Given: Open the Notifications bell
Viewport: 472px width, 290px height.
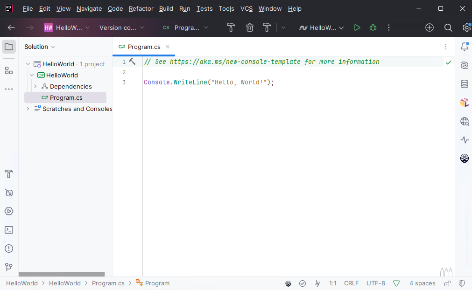Looking at the screenshot, I should pos(465,46).
